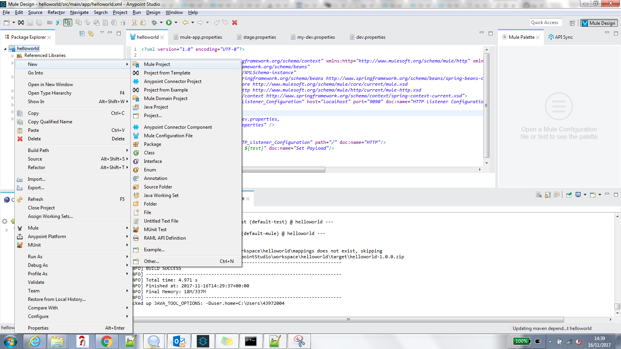Choose Mule Project in the New submenu
This screenshot has height=349, width=621.
(157, 64)
